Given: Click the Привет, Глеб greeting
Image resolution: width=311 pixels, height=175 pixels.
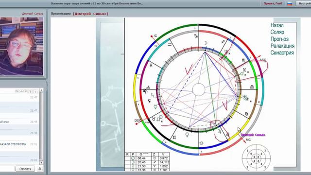Looking at the screenshot, I should point(273,3).
